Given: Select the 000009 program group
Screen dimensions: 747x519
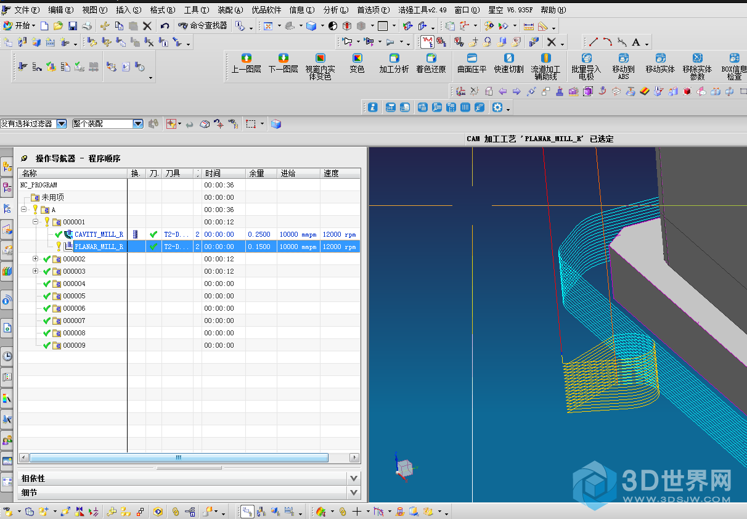Looking at the screenshot, I should [74, 345].
